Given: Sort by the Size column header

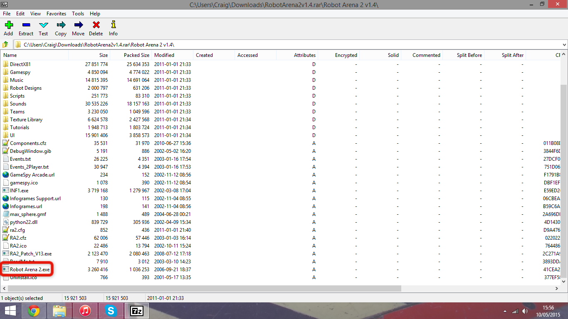Looking at the screenshot, I should 89,55.
